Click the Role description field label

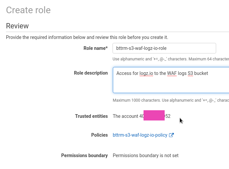click(91, 73)
